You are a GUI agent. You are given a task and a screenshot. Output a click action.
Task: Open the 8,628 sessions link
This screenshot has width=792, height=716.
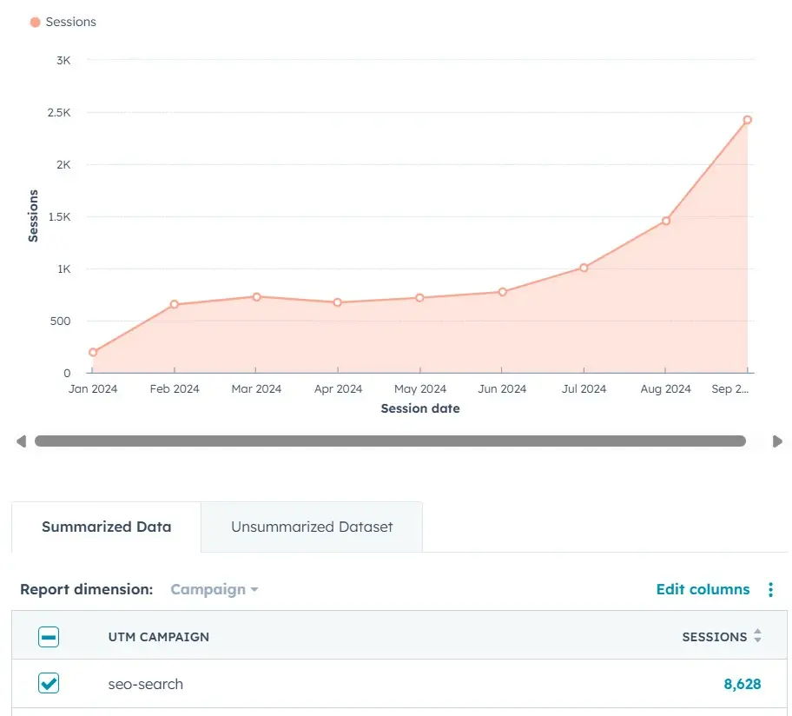[x=742, y=684]
